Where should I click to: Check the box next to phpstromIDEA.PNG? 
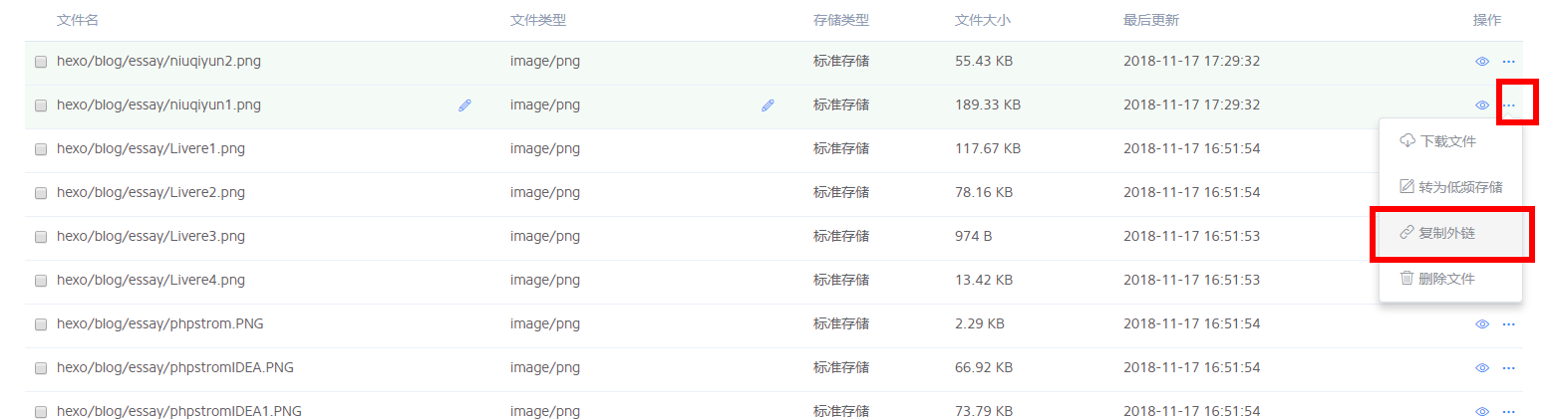point(41,368)
